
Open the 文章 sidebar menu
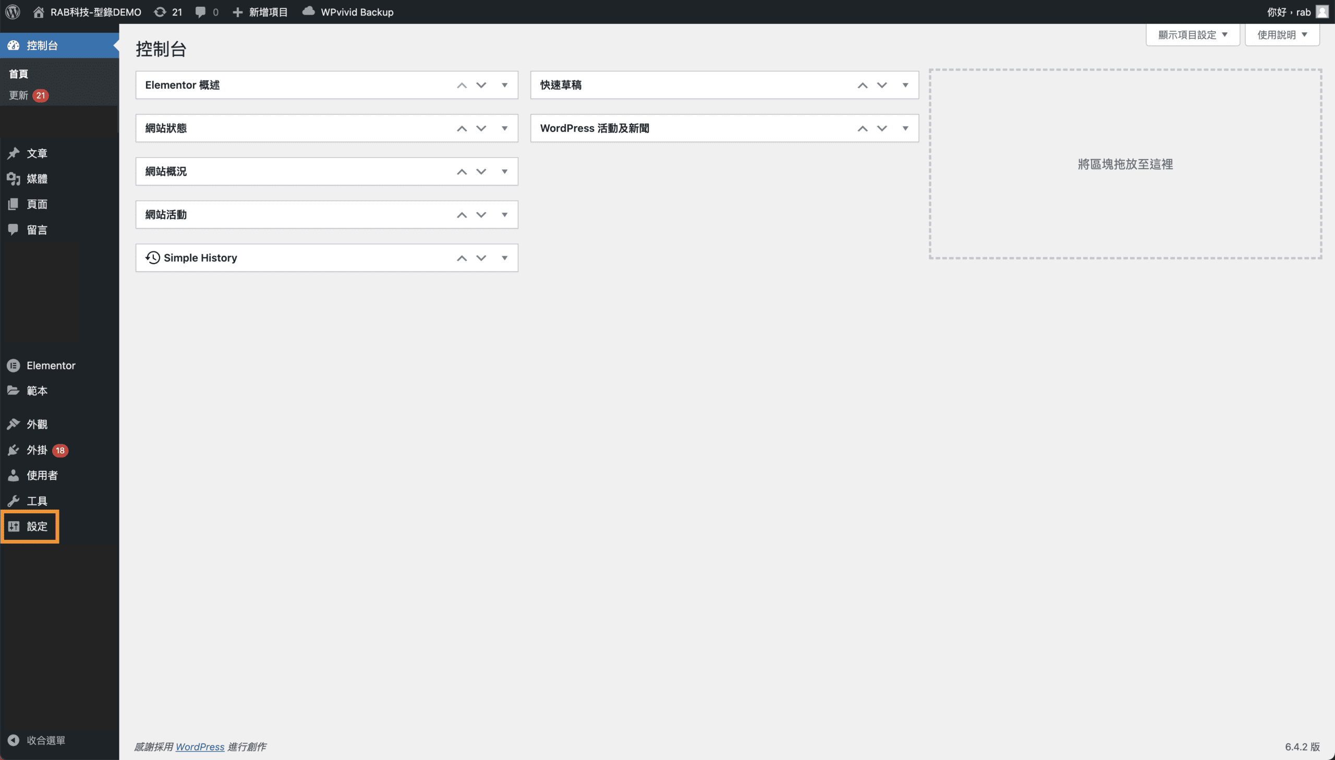click(x=37, y=153)
